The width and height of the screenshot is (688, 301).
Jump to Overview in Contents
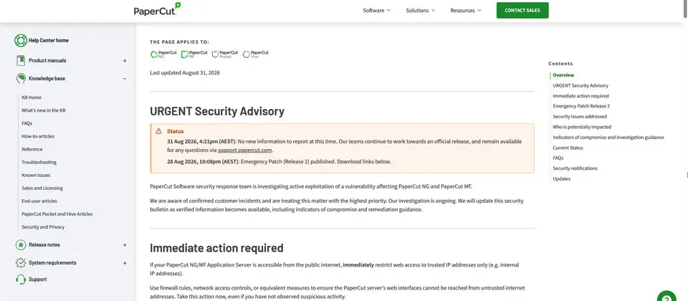(563, 75)
